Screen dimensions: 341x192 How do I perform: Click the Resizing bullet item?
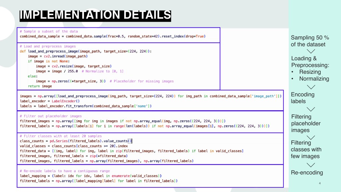point(310,72)
